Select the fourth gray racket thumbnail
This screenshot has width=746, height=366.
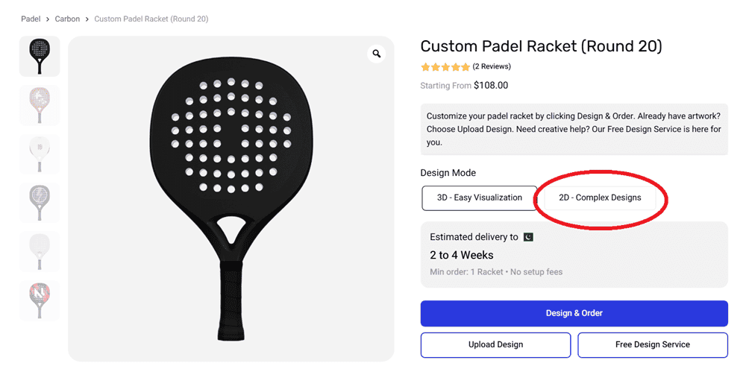point(40,203)
